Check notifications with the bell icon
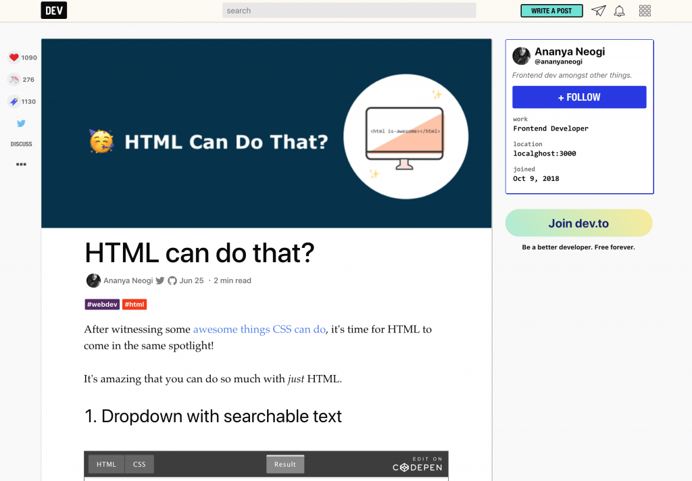This screenshot has width=692, height=481. click(620, 10)
